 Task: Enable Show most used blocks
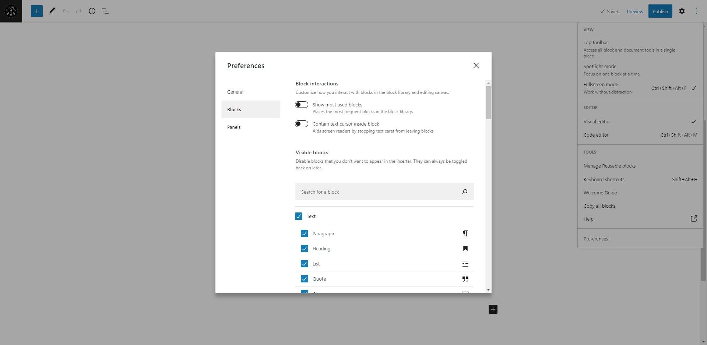coord(302,105)
